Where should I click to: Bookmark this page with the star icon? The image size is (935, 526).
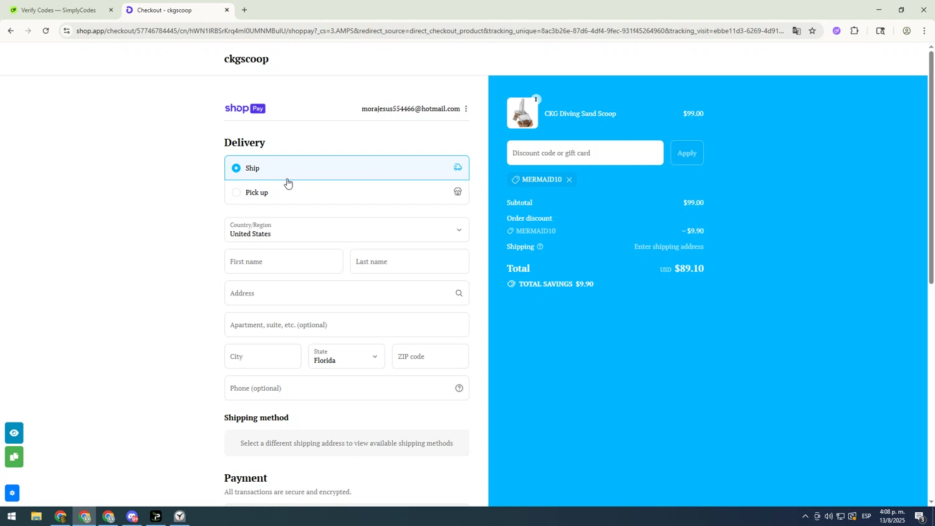[x=812, y=31]
